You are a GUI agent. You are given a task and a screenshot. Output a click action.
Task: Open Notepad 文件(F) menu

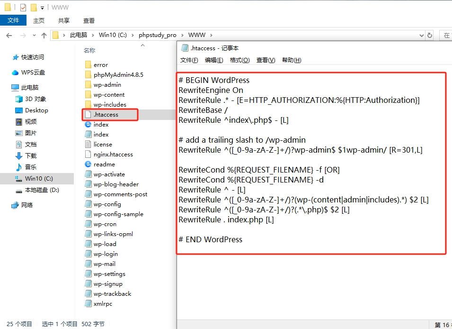pos(189,60)
